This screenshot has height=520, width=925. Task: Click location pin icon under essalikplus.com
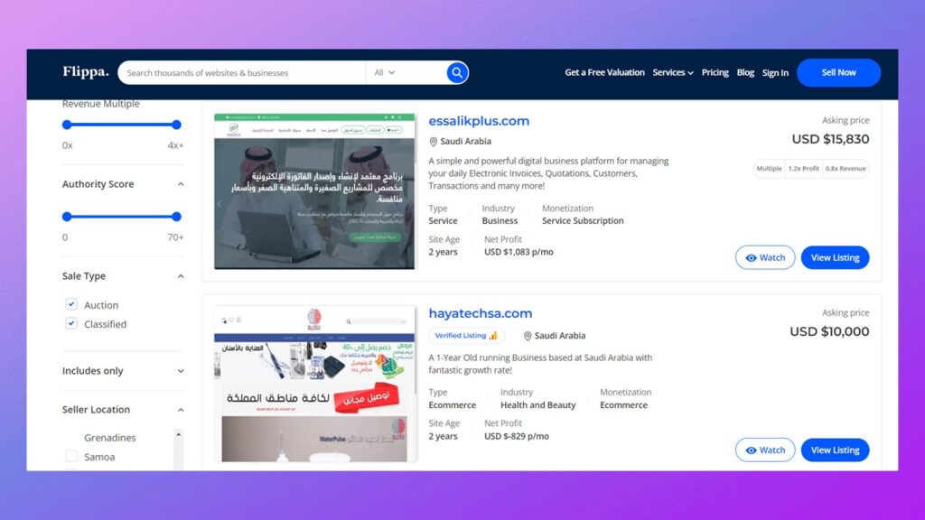click(x=433, y=142)
